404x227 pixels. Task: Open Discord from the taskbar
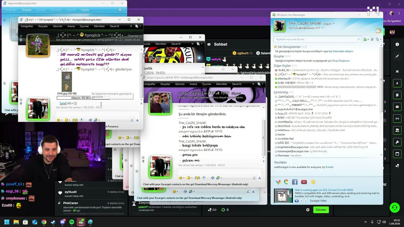tap(62, 222)
